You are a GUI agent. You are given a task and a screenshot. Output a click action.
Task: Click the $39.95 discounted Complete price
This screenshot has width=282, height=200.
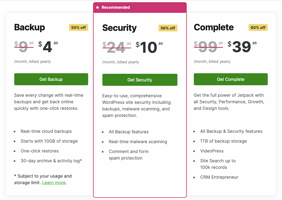click(x=241, y=47)
